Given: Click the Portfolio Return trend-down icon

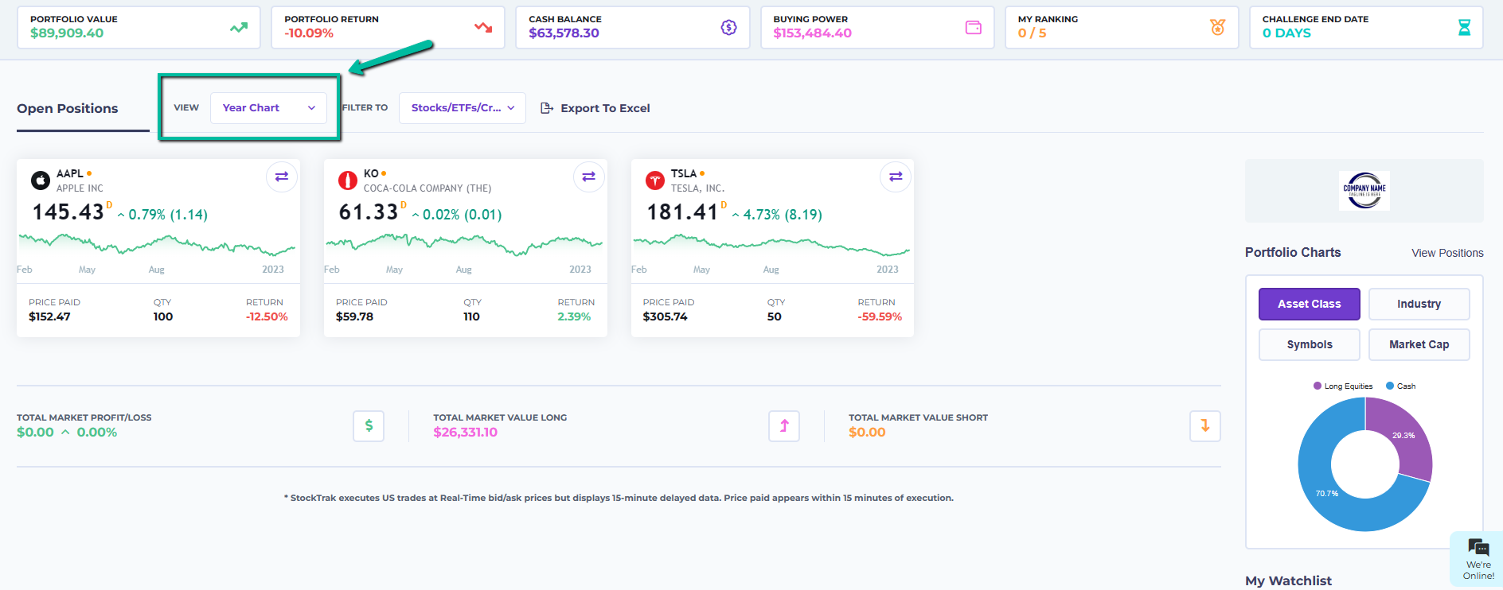Looking at the screenshot, I should (x=483, y=28).
